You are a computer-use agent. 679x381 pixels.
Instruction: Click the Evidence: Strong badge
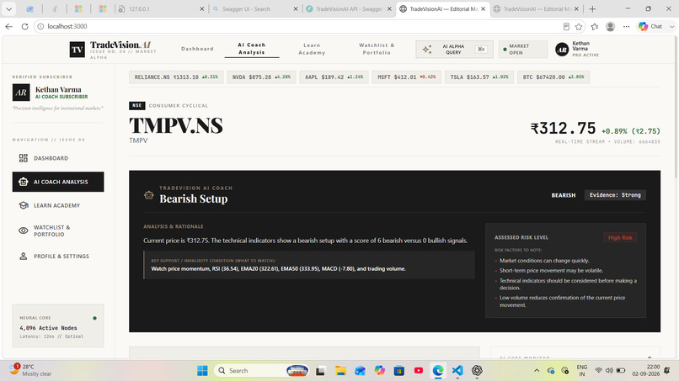tap(615, 195)
